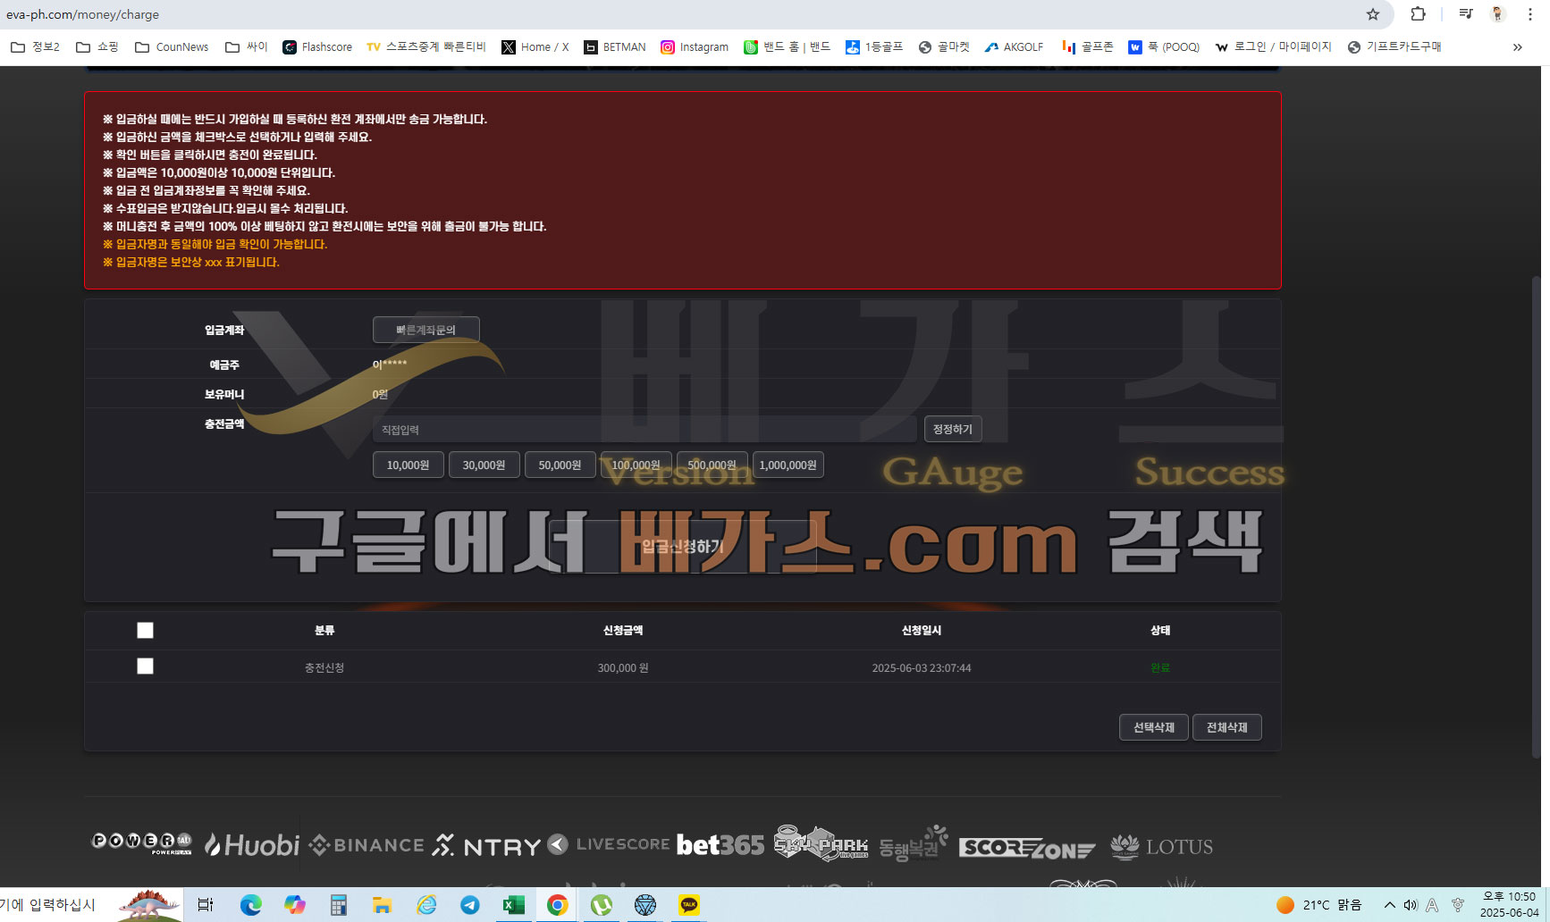Screen dimensions: 1550x922
Task: Launch Telegram from the taskbar
Action: [x=469, y=905]
